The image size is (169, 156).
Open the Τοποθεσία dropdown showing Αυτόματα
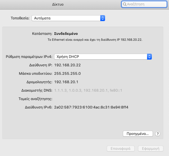pyautogui.click(x=68, y=18)
